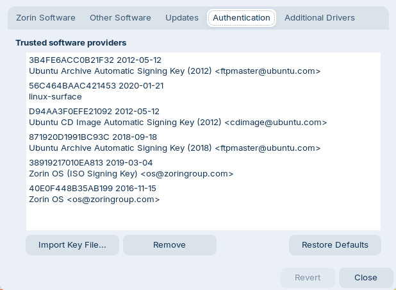The height and width of the screenshot is (290, 396).
Task: Open the Other Software tab
Action: click(120, 18)
